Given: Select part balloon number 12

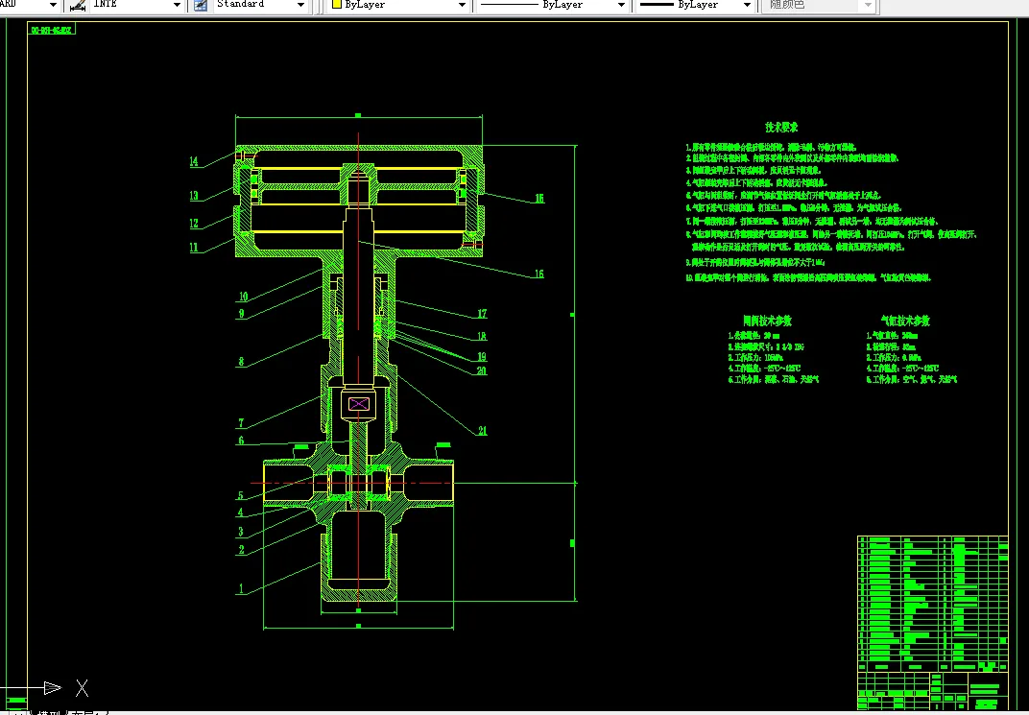Looking at the screenshot, I should click(194, 223).
